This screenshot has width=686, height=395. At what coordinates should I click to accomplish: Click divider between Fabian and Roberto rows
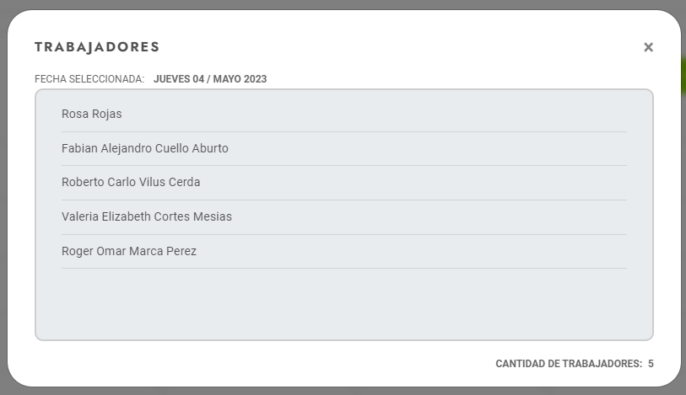click(x=344, y=166)
